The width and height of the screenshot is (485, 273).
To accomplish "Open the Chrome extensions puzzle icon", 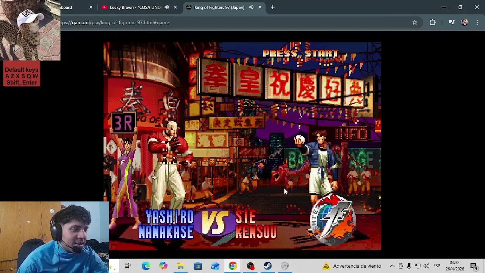I will tap(432, 22).
